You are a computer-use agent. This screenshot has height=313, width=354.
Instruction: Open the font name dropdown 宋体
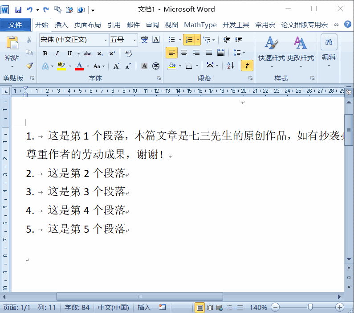[x=73, y=40]
